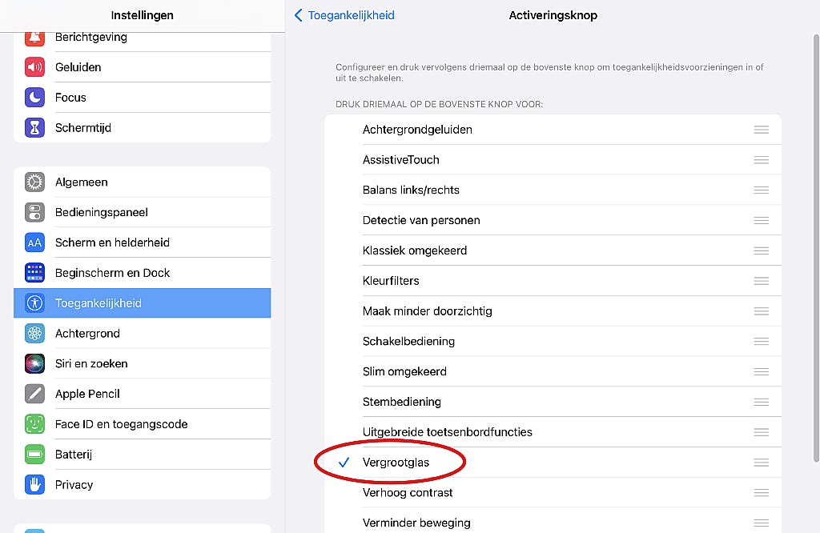
Task: Open Focus moon icon in sidebar
Action: (x=34, y=98)
